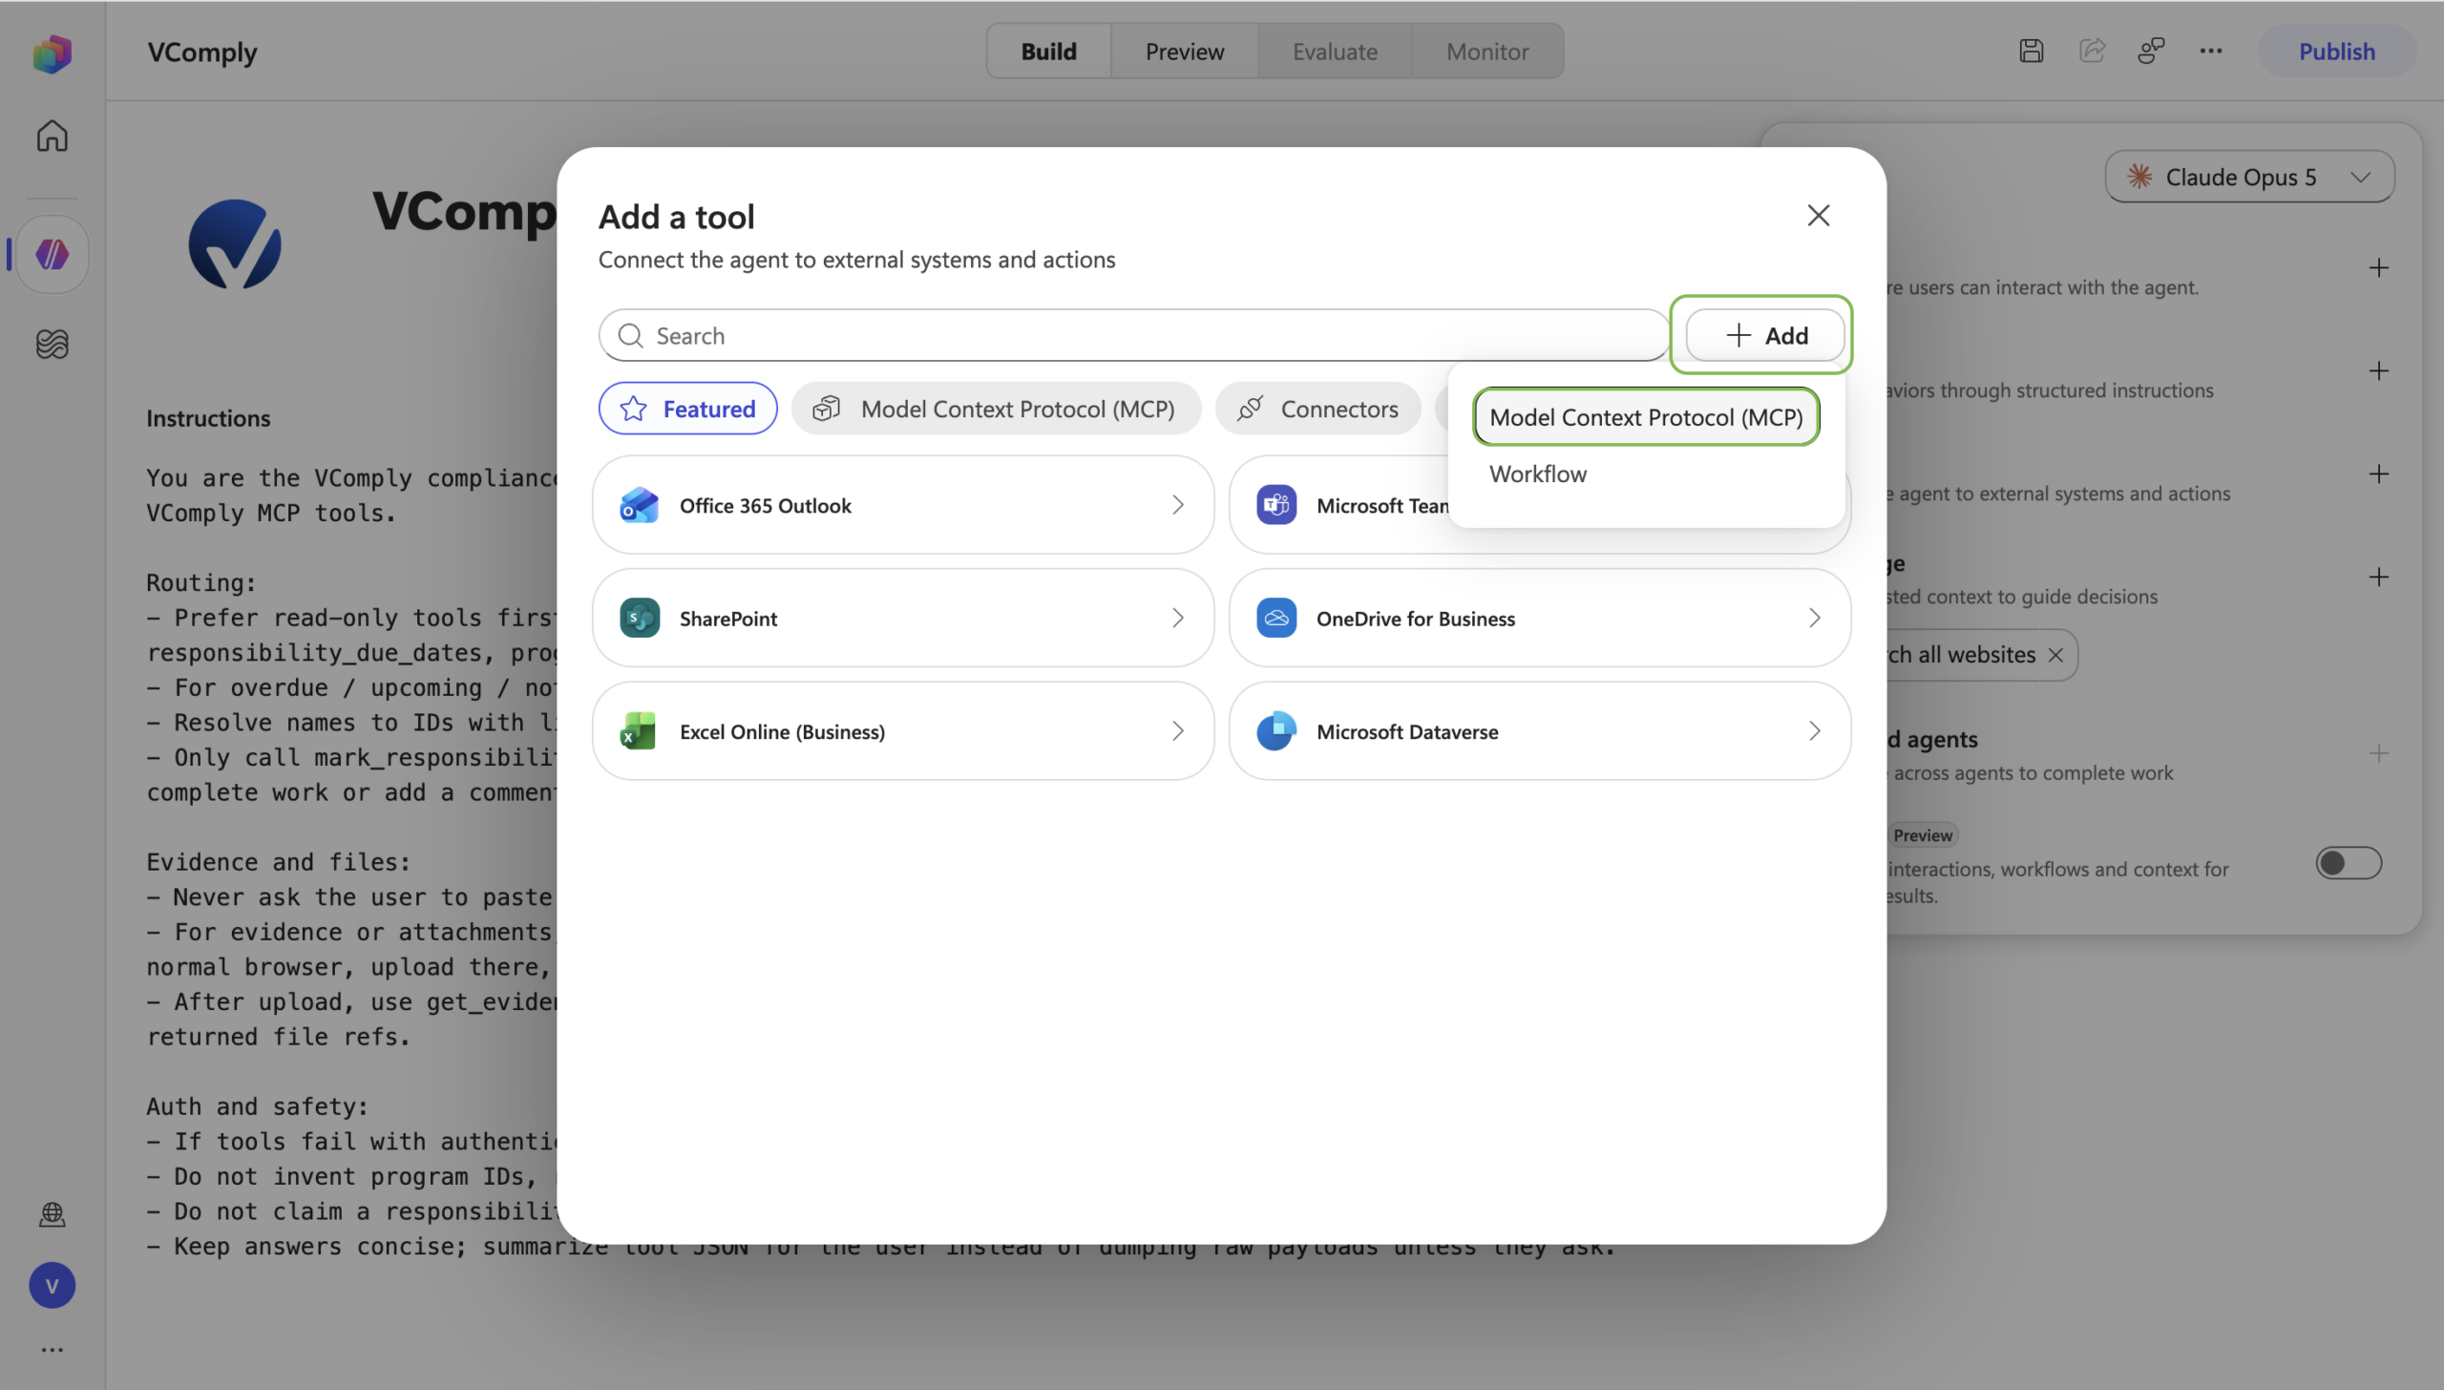The width and height of the screenshot is (2444, 1390).
Task: Click the share arrow icon in header
Action: (x=2092, y=52)
